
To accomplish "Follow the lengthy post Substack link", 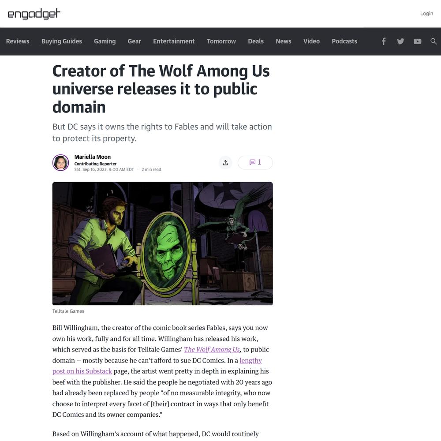I will [x=157, y=366].
